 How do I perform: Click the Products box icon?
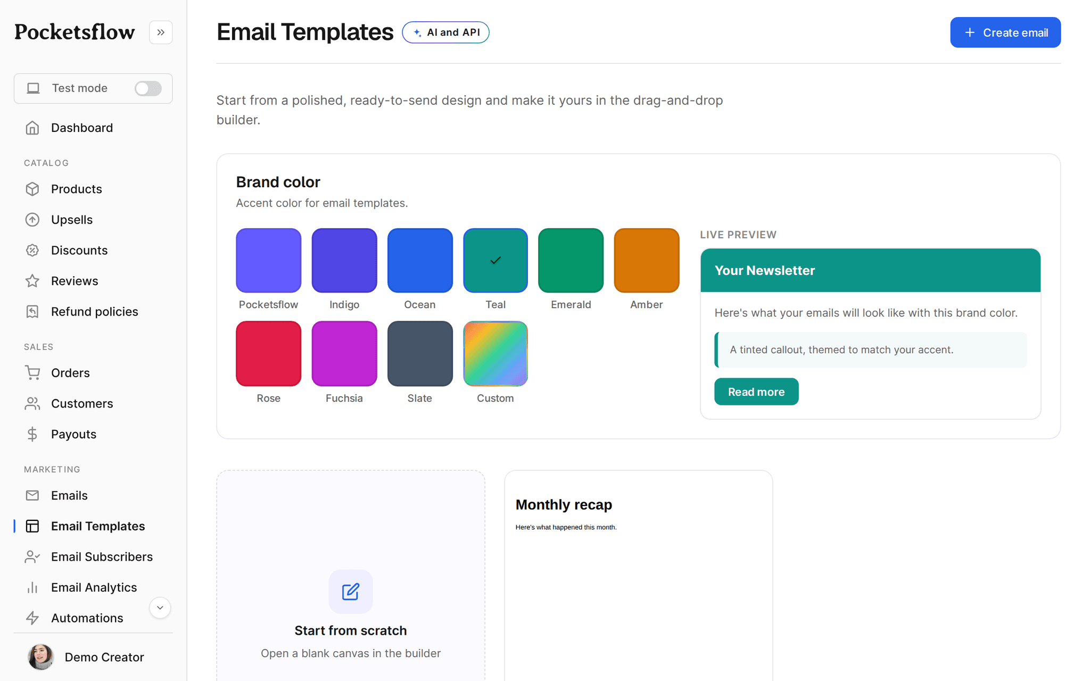[32, 189]
